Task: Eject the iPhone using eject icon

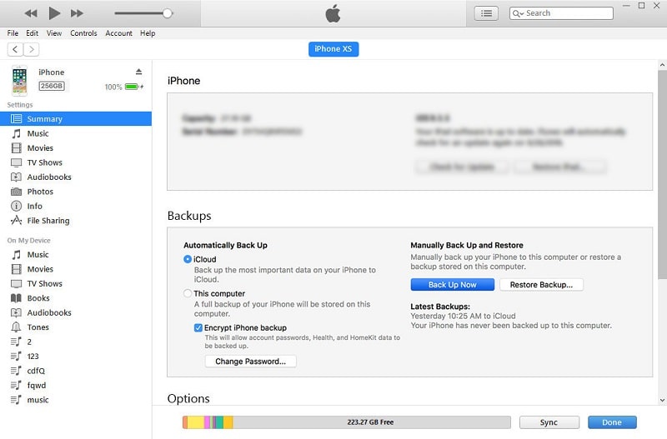Action: point(138,72)
